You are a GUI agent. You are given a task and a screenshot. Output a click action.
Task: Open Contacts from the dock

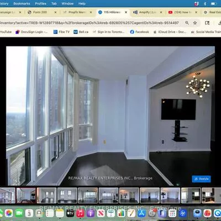[39, 213]
